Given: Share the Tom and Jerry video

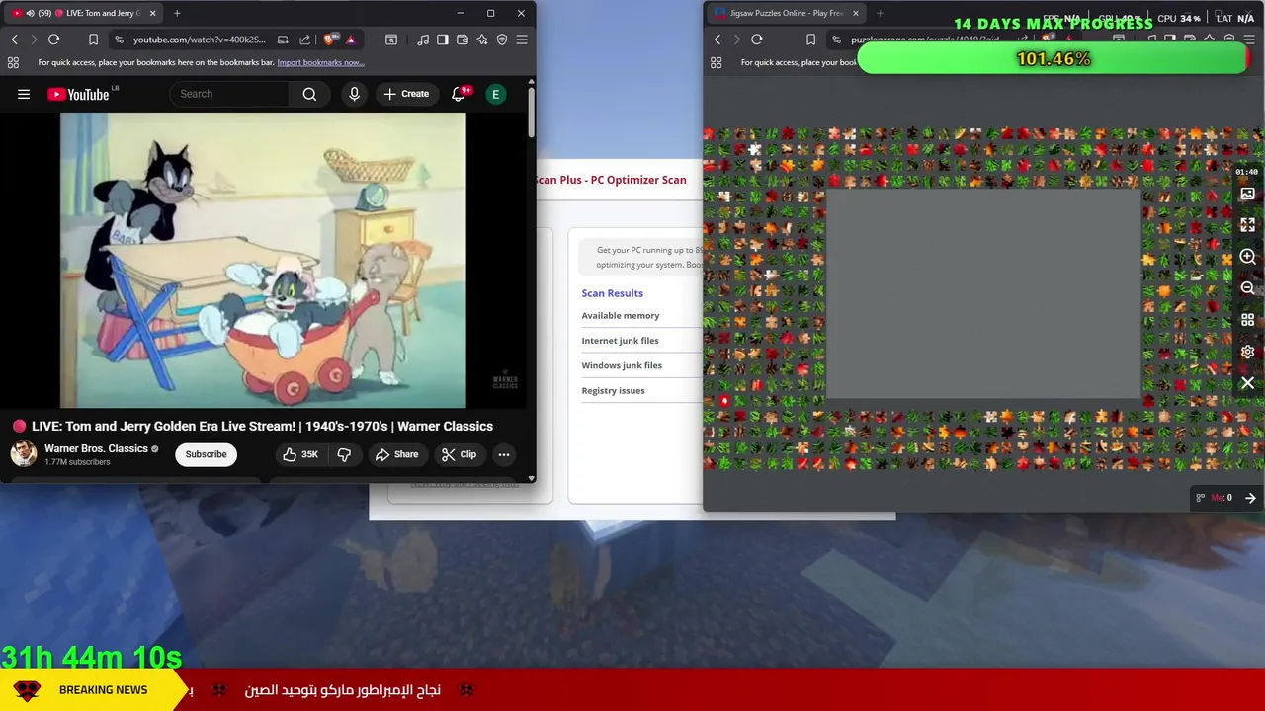Looking at the screenshot, I should coord(396,454).
